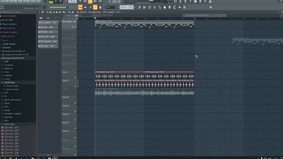Collapse the !drumloops folder in browser
Viewport: 283px width, 159px height.
pos(9,83)
